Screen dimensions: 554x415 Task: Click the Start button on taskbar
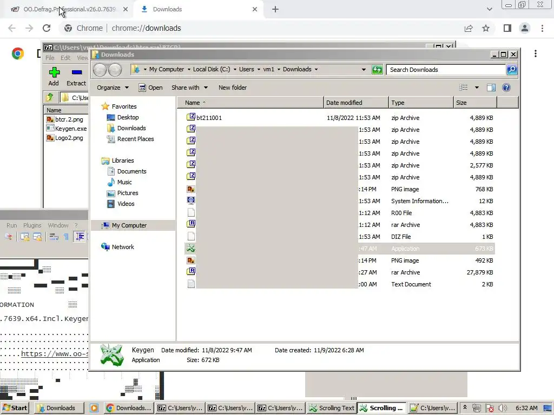(x=15, y=408)
